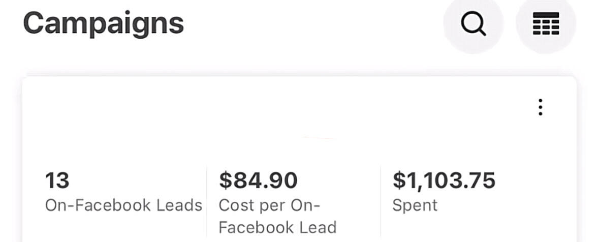The width and height of the screenshot is (599, 242).
Task: Select the $1,103.75 spent amount
Action: pyautogui.click(x=444, y=180)
